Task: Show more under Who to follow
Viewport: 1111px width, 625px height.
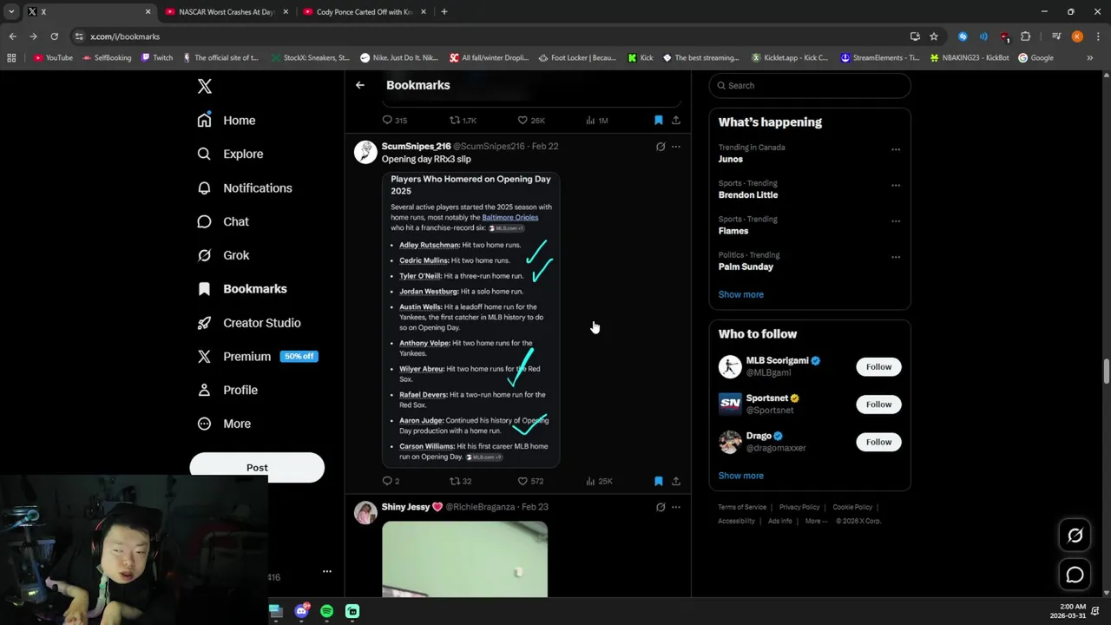Action: (741, 476)
